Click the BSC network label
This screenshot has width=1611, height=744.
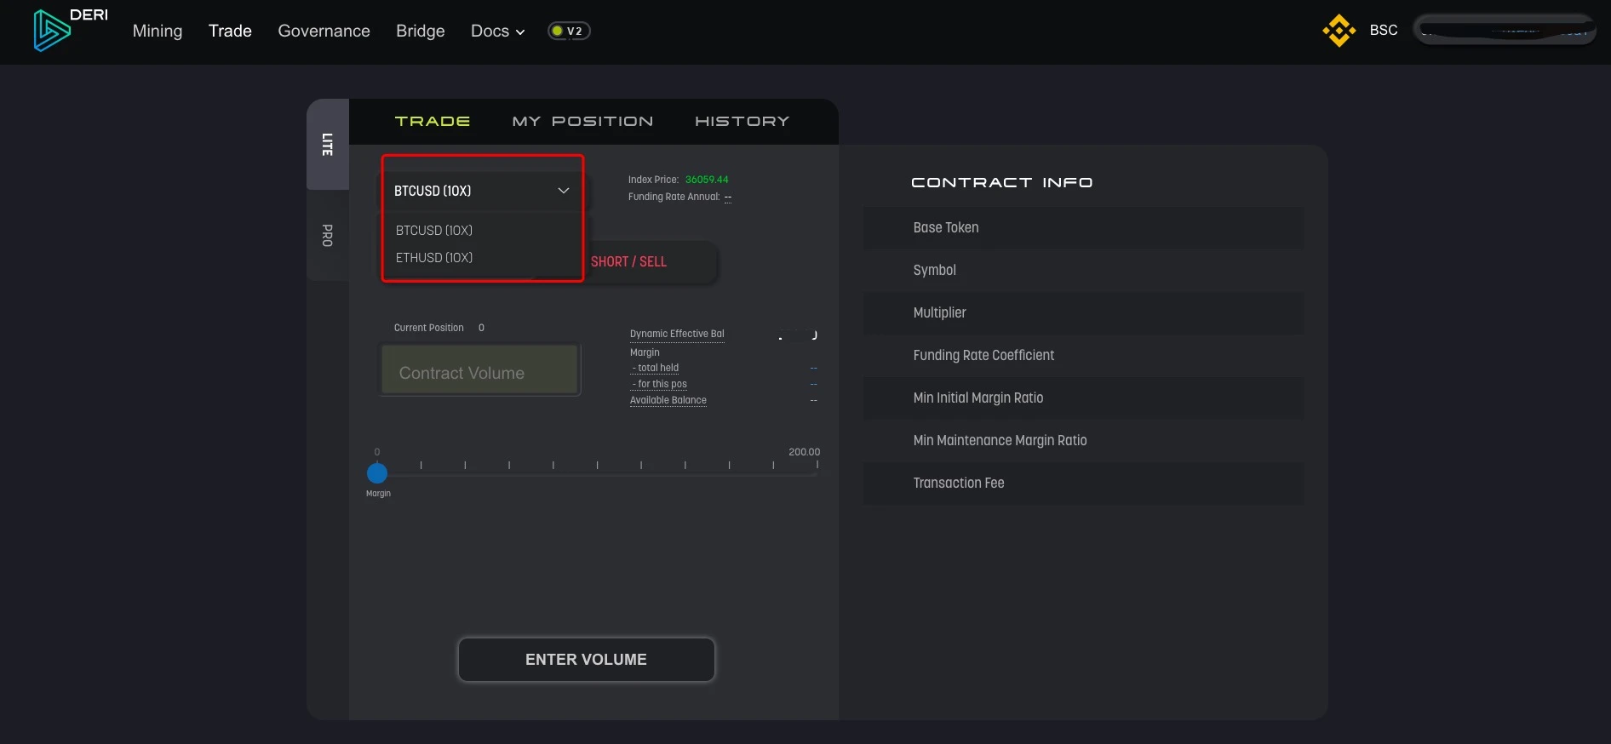pyautogui.click(x=1384, y=30)
